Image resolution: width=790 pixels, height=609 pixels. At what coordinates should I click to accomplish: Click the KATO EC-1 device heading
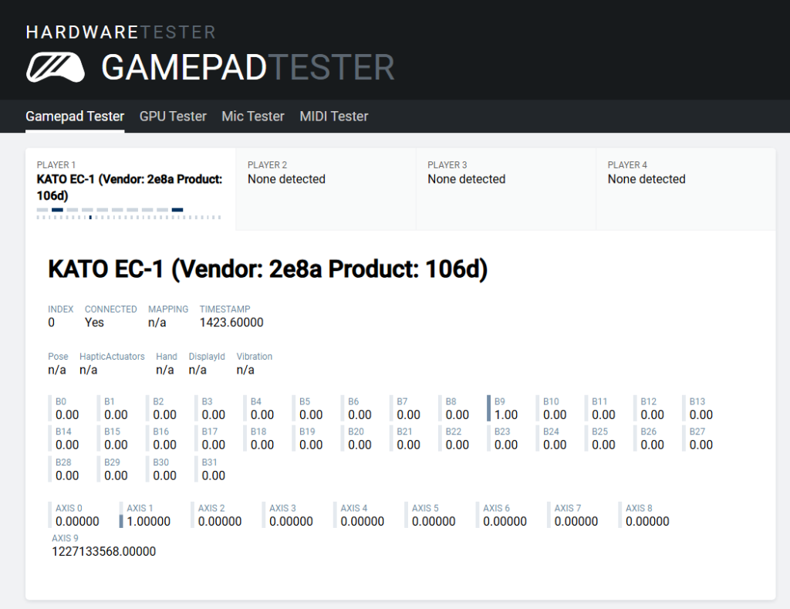(x=268, y=269)
